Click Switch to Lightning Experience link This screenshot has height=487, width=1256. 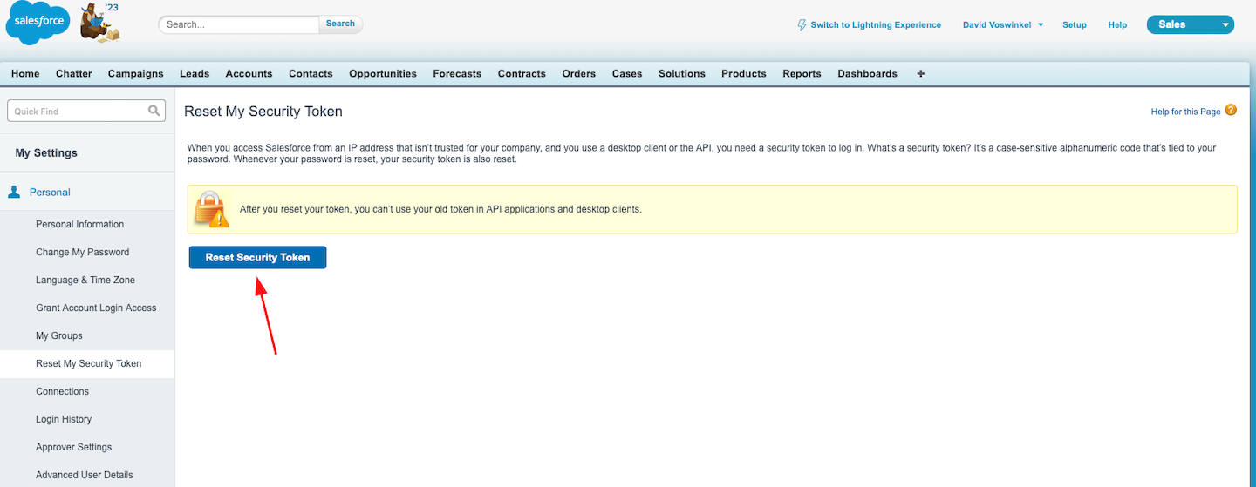pyautogui.click(x=876, y=25)
